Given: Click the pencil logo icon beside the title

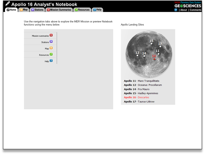Looking at the screenshot, I should coord(7,4).
